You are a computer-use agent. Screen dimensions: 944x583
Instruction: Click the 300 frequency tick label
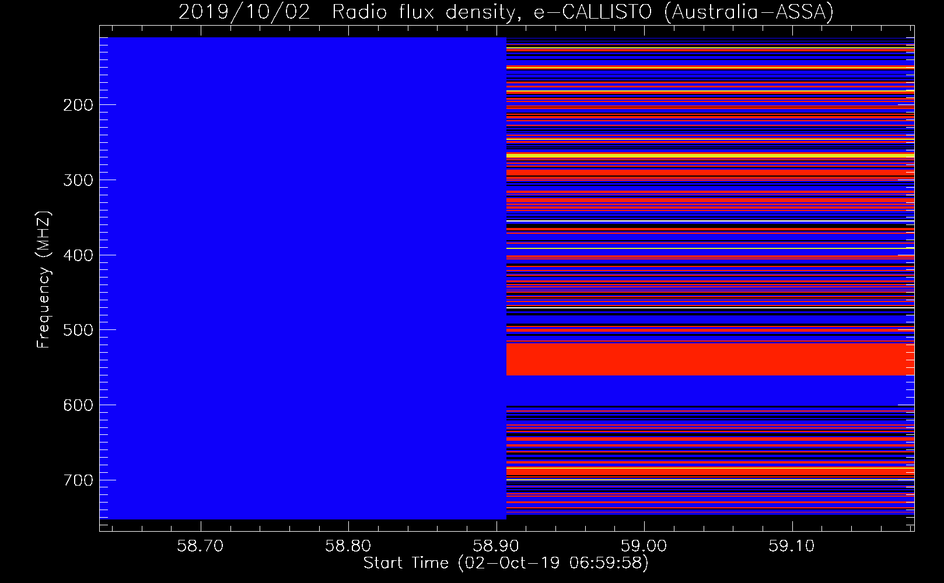[78, 180]
